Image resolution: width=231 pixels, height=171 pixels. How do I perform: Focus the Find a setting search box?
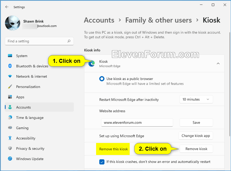[39, 41]
